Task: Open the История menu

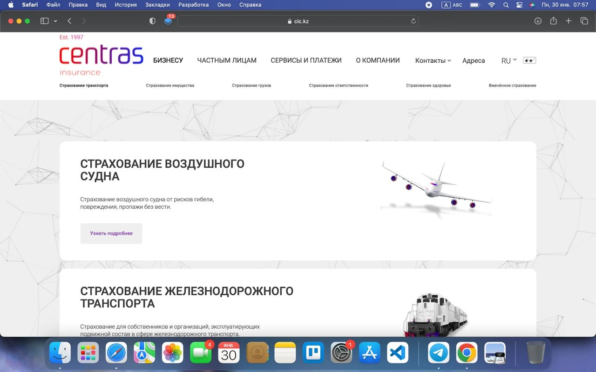Action: [126, 5]
